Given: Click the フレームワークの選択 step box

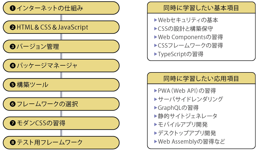Looking at the screenshot, I should click(x=61, y=104).
